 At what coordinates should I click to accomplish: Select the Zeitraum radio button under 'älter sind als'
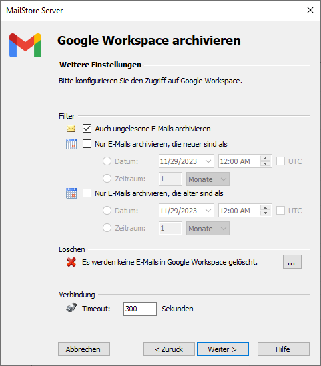point(107,227)
